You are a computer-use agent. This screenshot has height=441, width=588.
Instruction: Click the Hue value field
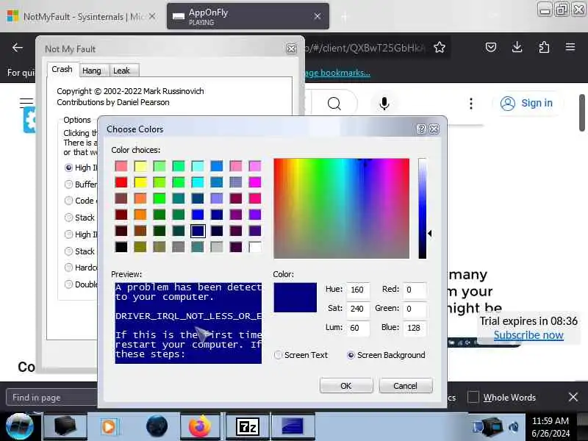pyautogui.click(x=358, y=290)
